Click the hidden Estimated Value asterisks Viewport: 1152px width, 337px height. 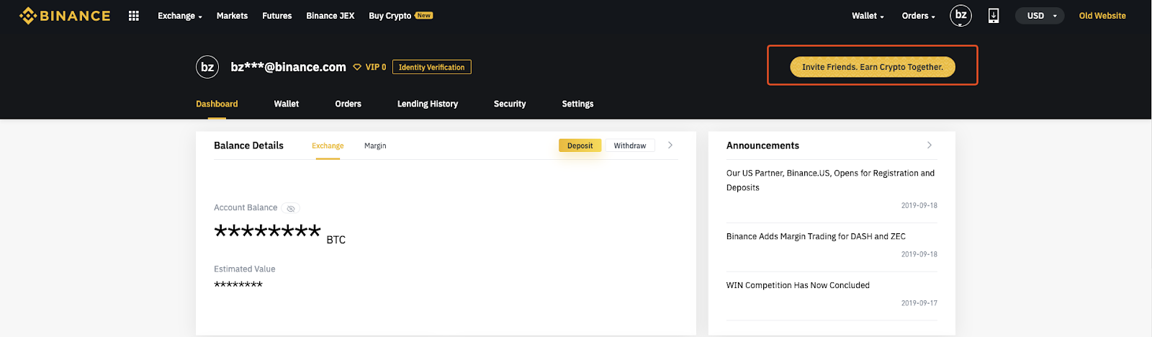tap(238, 284)
